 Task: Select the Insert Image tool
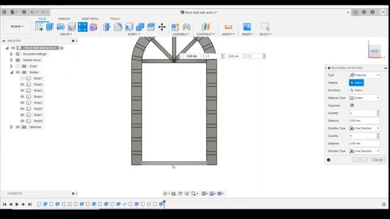tap(247, 27)
